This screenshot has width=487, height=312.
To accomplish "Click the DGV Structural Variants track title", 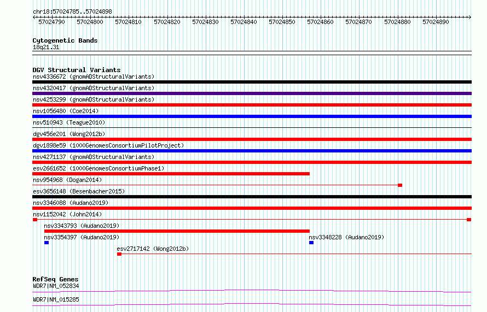I will tap(77, 70).
